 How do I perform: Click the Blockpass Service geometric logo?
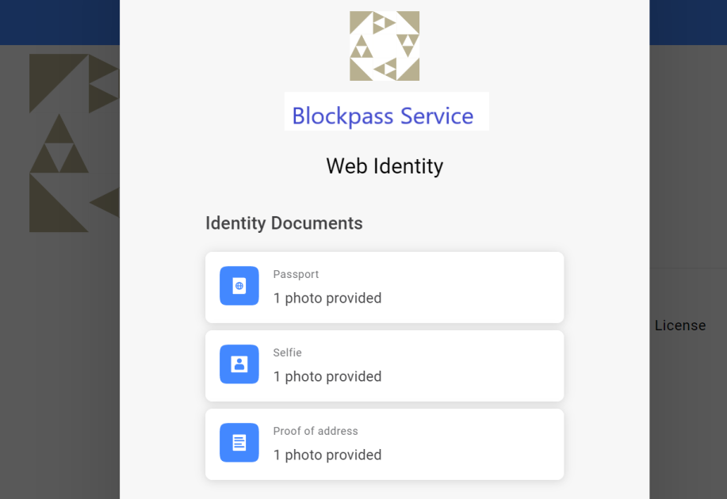385,46
